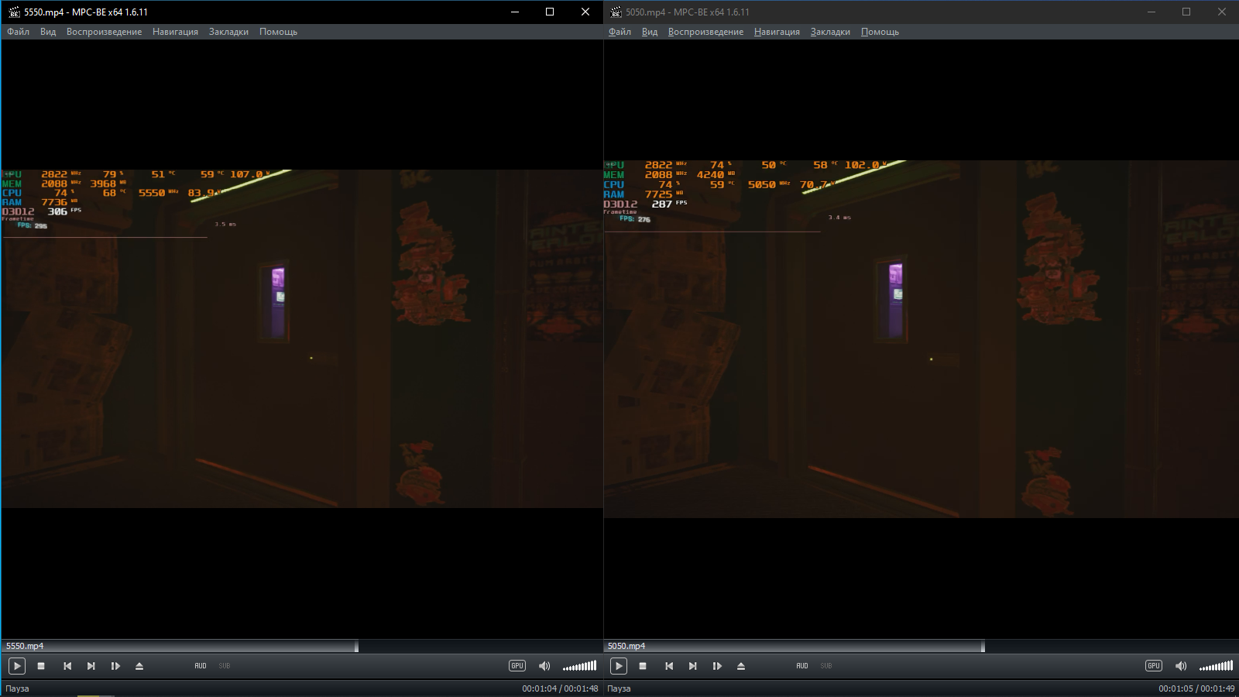Maximize the 5050.mp4 player window
Screen dimensions: 1239x697
(x=1186, y=12)
